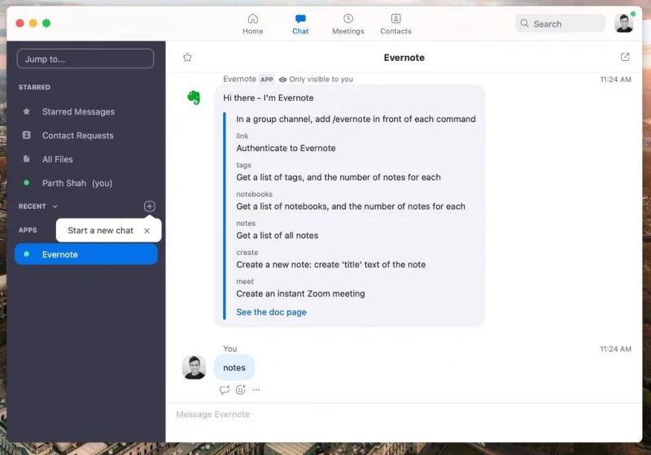This screenshot has width=651, height=455.
Task: Click the 'Authenticate to Evernote' text
Action: [286, 148]
